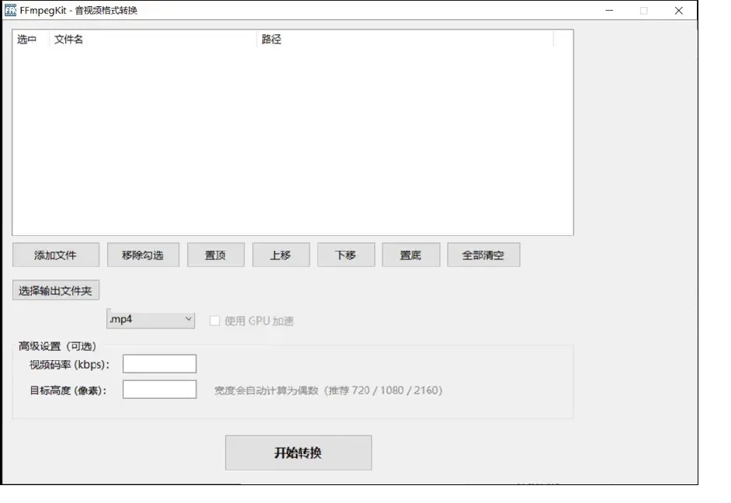
Task: Click the 高级设置 (可选) group label
Action: click(57, 346)
